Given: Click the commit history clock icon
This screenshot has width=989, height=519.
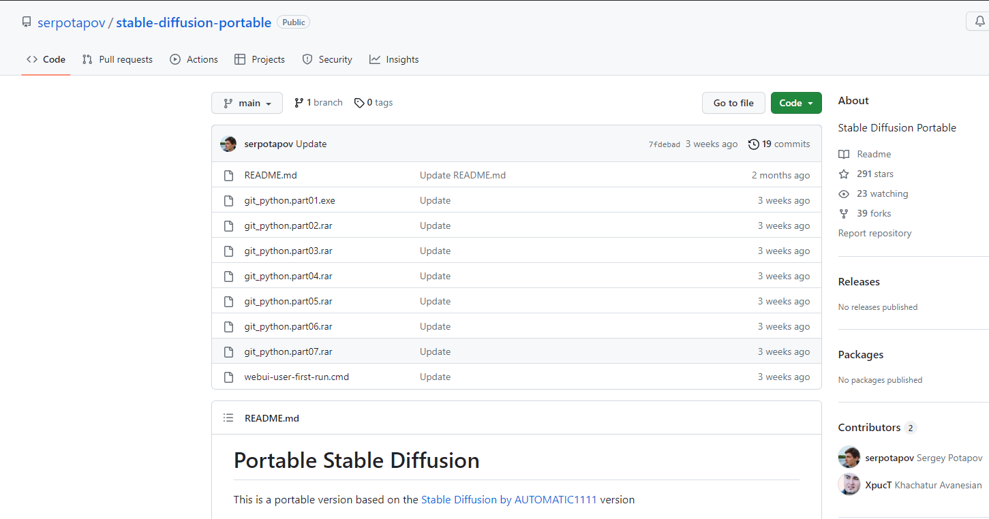Looking at the screenshot, I should click(x=753, y=144).
